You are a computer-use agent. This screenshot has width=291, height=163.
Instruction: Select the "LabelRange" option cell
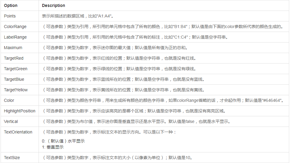20,37
